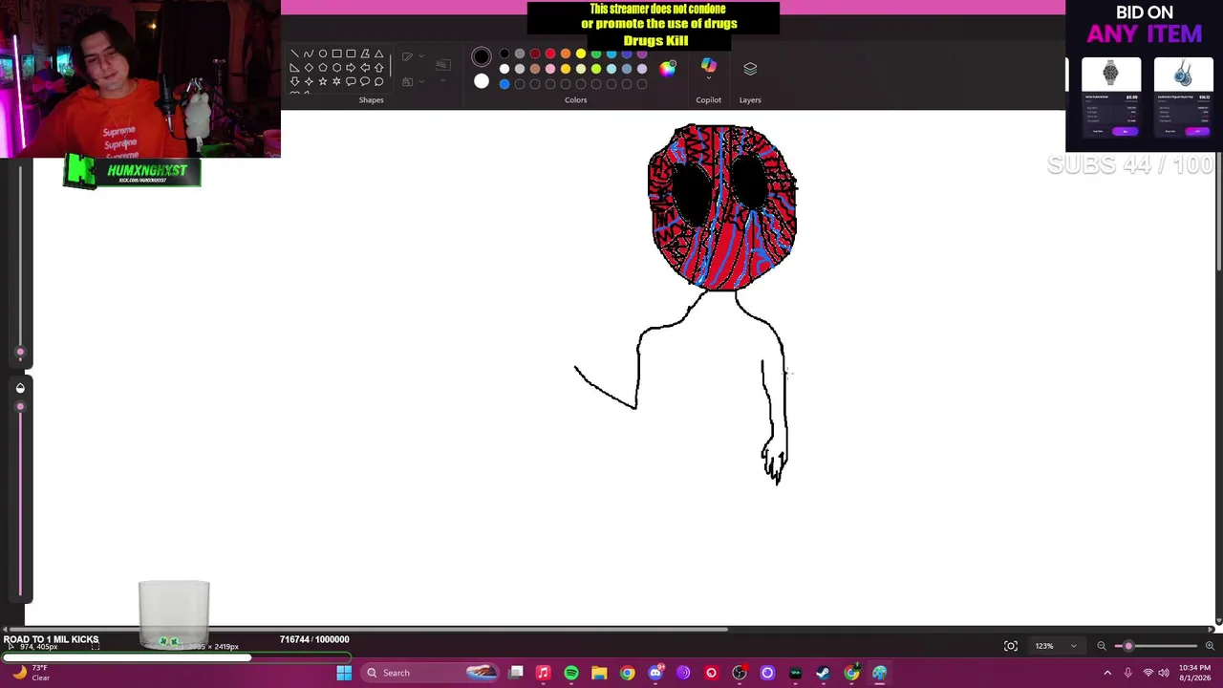The image size is (1223, 688).
Task: Pick the lime green color swatch
Action: [596, 69]
